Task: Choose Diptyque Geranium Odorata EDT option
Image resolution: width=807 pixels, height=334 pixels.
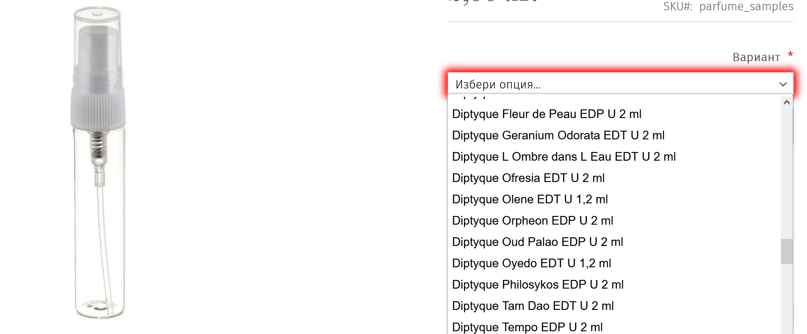Action: pyautogui.click(x=615, y=135)
